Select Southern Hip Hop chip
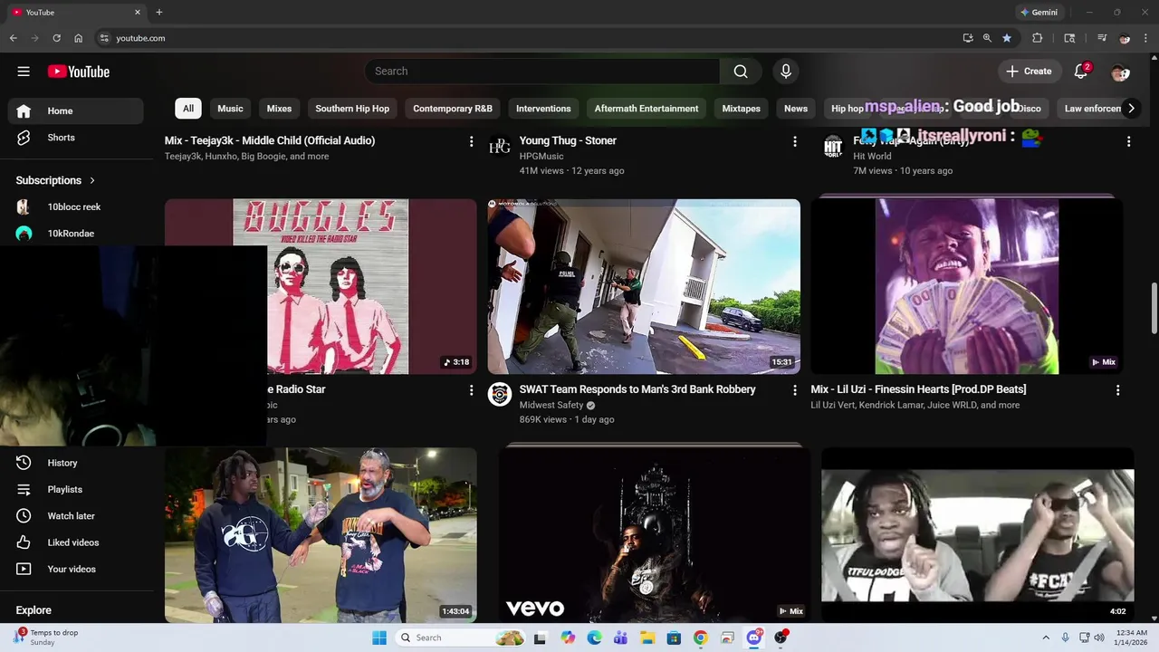 pos(352,109)
